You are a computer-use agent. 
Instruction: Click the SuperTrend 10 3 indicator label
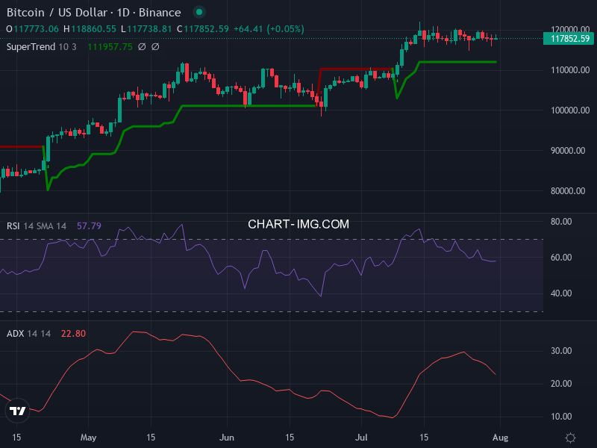42,47
